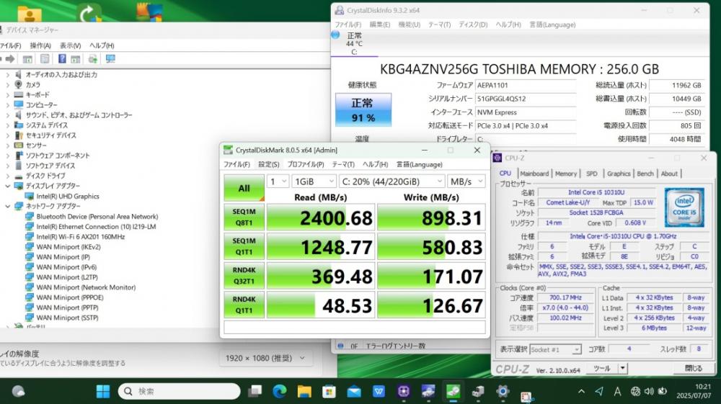Expand the ディスク ドライブ category
The height and width of the screenshot is (404, 721).
7,176
